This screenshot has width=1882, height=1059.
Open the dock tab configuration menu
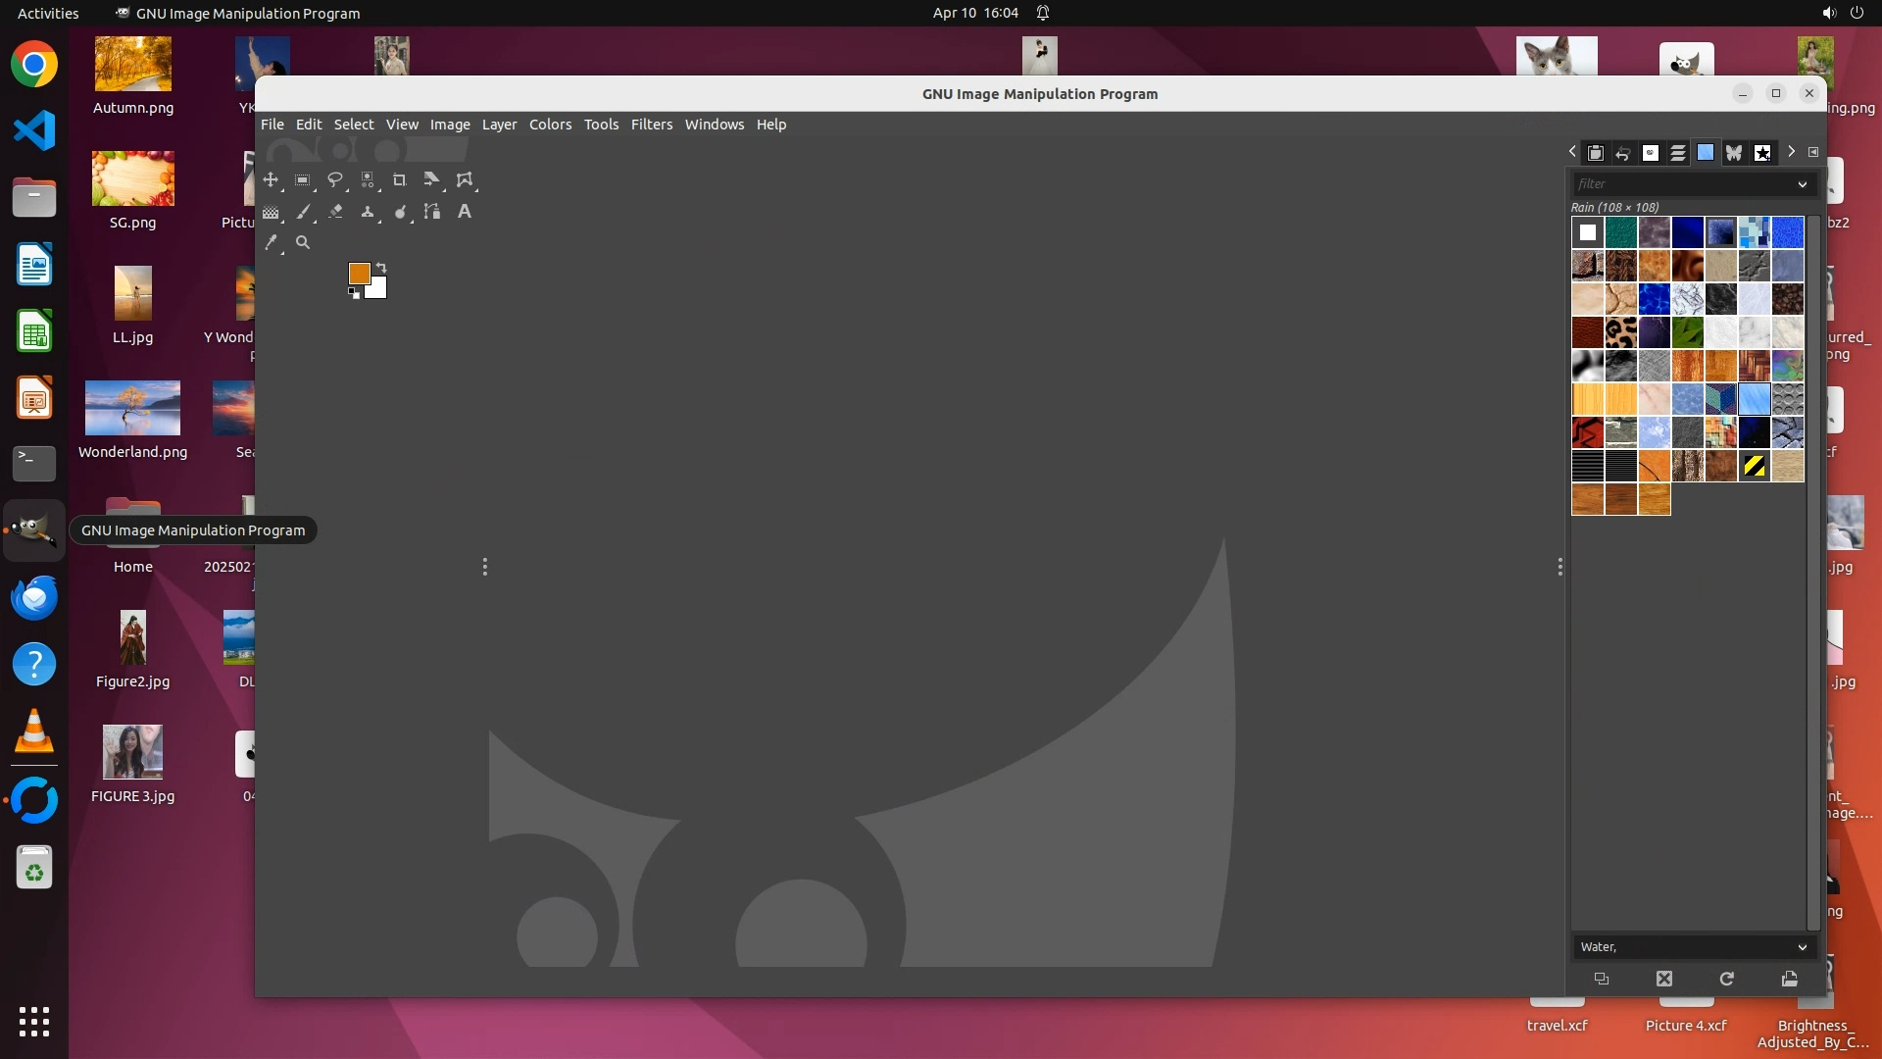(1813, 152)
